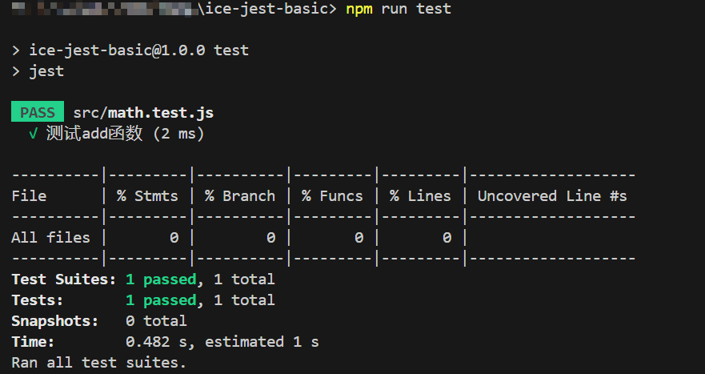Click the green checkmark beside the test name
Screen dimensions: 705x374
click(x=33, y=134)
